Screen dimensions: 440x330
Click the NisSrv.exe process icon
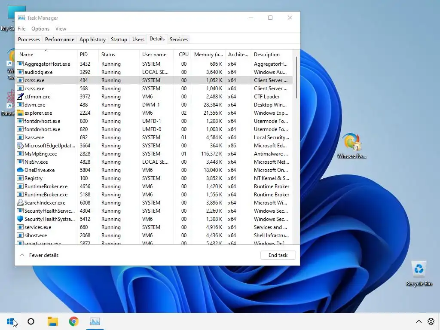click(20, 162)
